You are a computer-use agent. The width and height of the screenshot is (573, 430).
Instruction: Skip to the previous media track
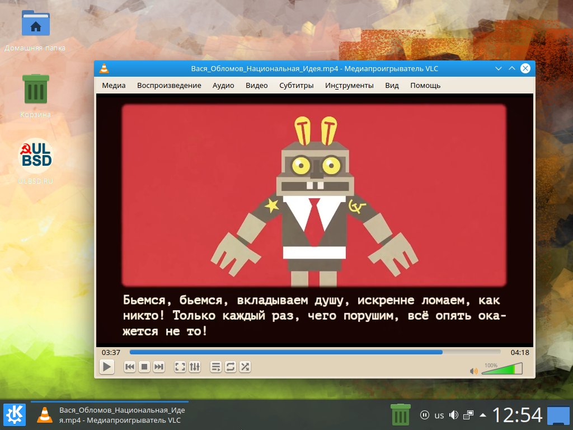point(129,367)
